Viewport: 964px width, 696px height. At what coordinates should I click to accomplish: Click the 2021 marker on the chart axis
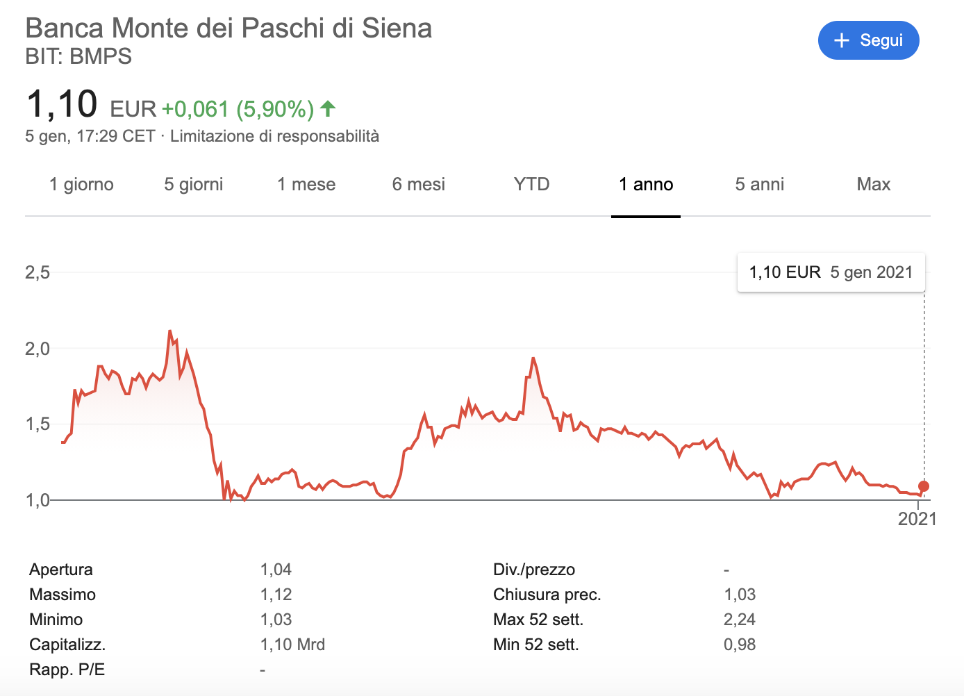(917, 519)
